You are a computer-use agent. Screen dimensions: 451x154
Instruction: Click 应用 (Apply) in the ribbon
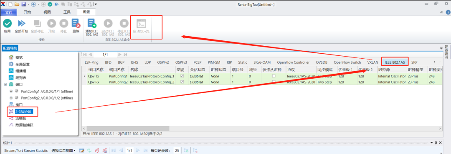pos(7,26)
